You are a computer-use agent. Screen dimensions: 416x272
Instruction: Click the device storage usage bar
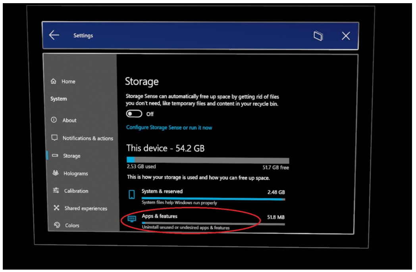pyautogui.click(x=208, y=160)
